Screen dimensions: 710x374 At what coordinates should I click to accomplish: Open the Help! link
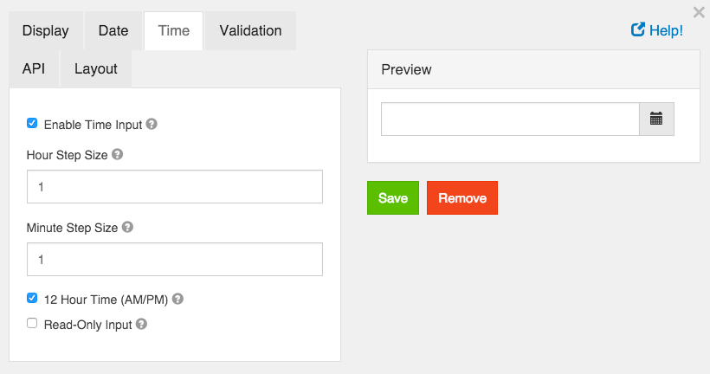657,30
